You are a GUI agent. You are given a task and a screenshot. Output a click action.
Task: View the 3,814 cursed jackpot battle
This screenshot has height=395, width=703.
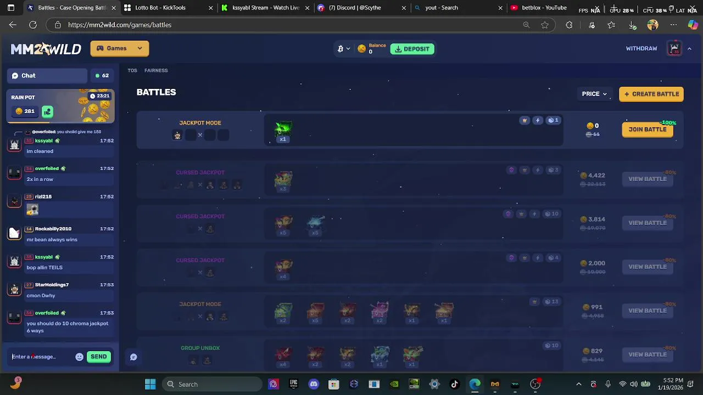(648, 223)
